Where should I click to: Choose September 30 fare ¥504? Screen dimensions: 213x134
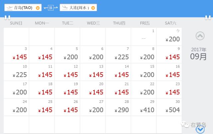pos(169,107)
